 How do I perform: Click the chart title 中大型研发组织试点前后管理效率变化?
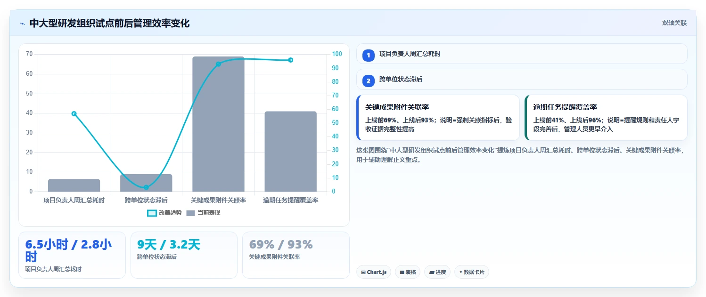(109, 24)
